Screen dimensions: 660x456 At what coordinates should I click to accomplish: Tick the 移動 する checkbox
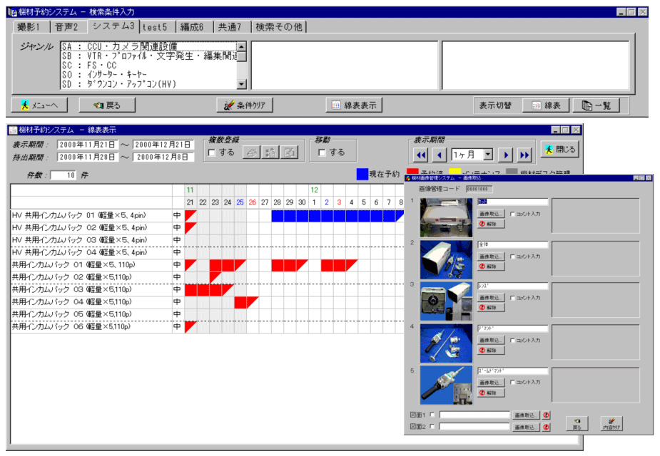[x=322, y=152]
